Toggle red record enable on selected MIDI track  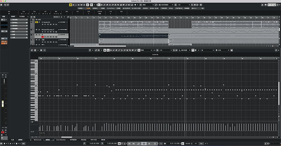pos(43,37)
